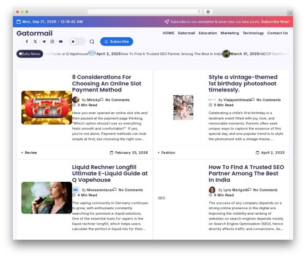Click the round ticker thumbnail before March 31, 2025
This screenshot has height=258, width=306.
coord(226,54)
